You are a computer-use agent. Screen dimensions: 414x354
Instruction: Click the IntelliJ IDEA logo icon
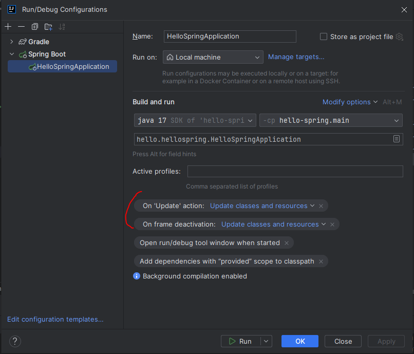(x=12, y=9)
